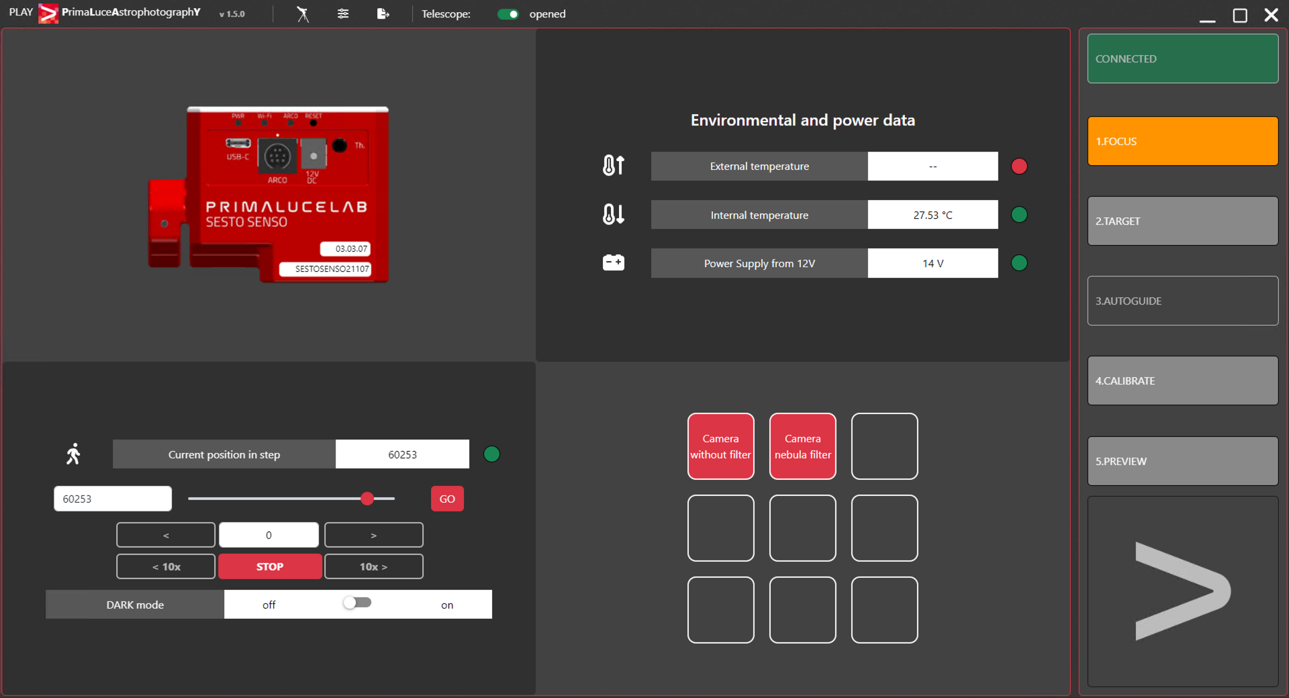Image resolution: width=1289 pixels, height=698 pixels.
Task: Click the green CONNECTED button
Action: pyautogui.click(x=1183, y=58)
